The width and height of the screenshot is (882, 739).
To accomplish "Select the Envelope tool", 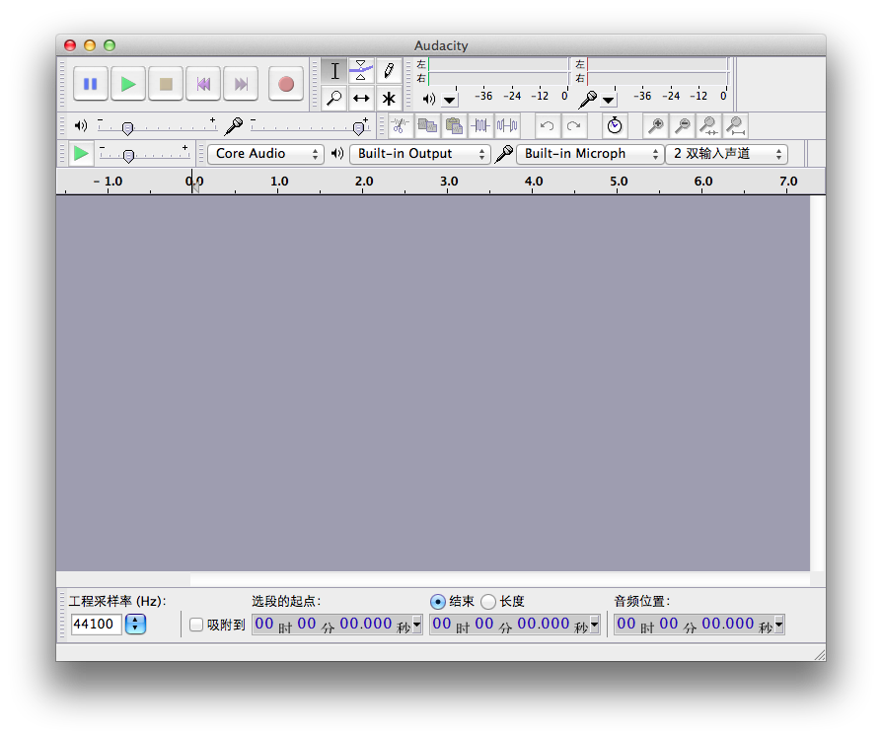I will point(361,71).
